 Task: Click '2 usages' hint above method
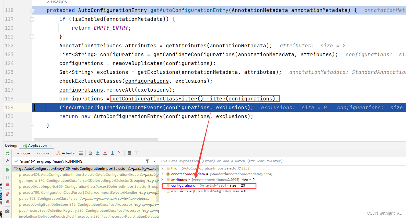pos(57,2)
